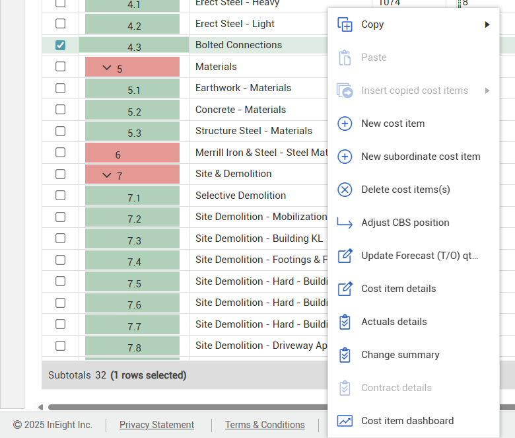Choose Change summary from context menu
The image size is (515, 438).
tap(400, 355)
